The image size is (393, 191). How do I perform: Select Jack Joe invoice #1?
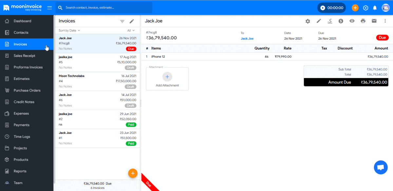pyautogui.click(x=98, y=138)
